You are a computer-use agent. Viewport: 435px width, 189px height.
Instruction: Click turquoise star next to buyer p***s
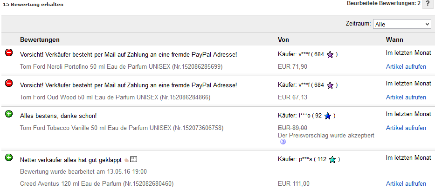(x=332, y=159)
